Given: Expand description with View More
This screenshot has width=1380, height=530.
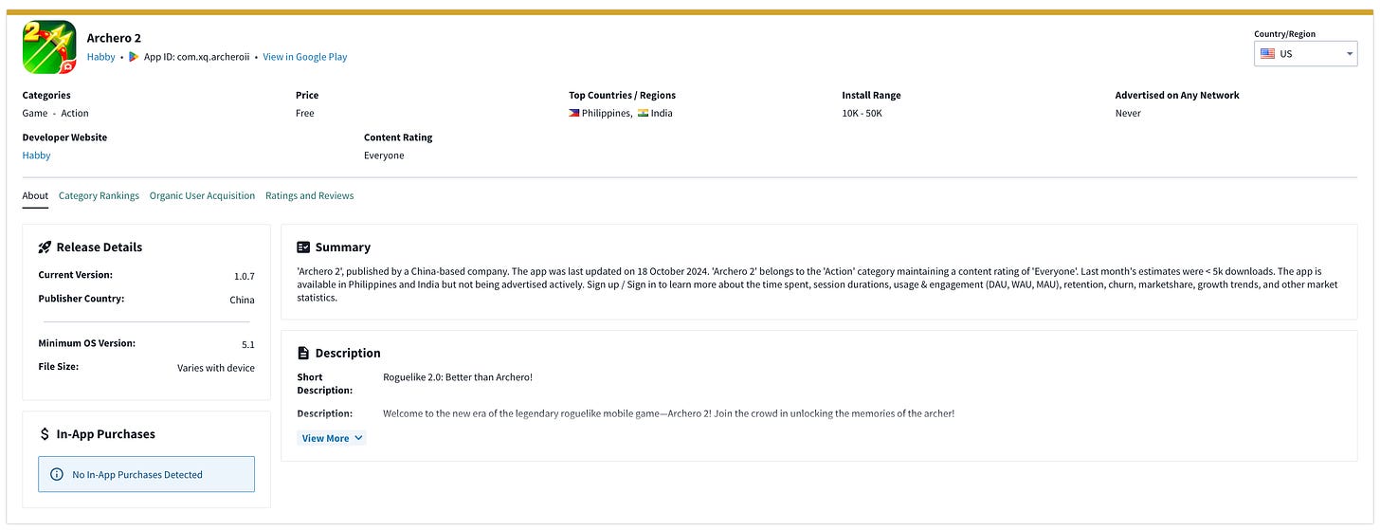Looking at the screenshot, I should click(x=333, y=438).
